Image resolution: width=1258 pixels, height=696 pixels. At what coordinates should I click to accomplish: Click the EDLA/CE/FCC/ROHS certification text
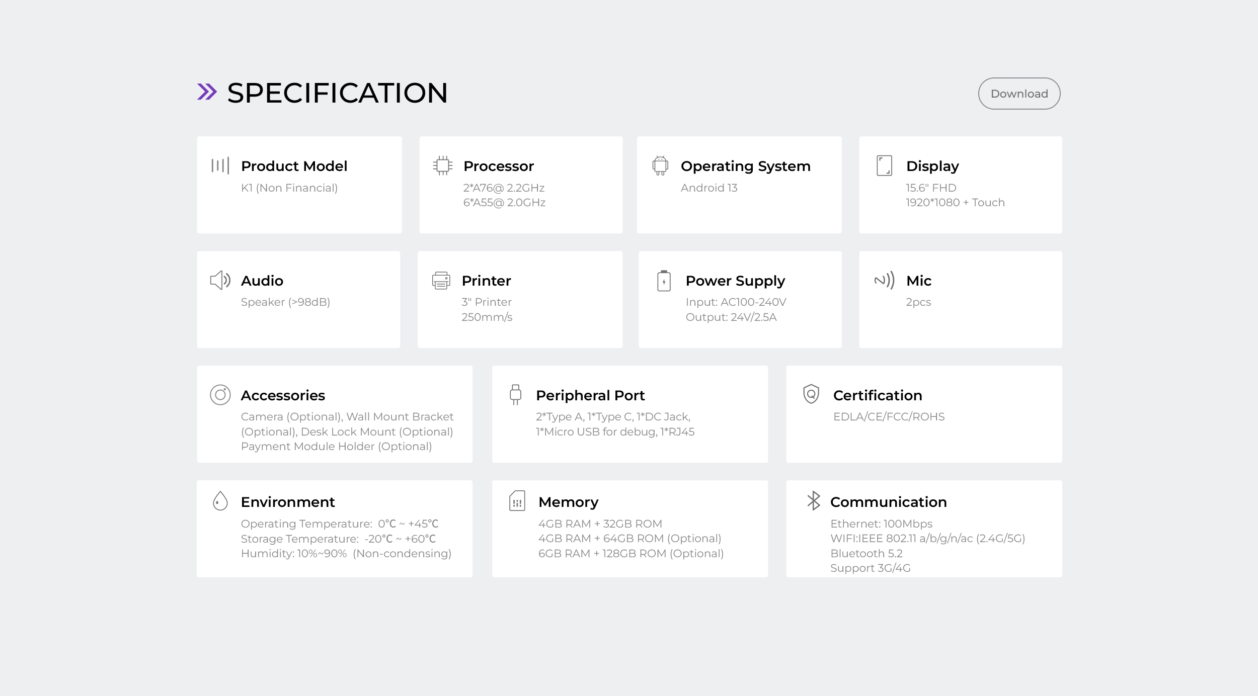pyautogui.click(x=889, y=417)
